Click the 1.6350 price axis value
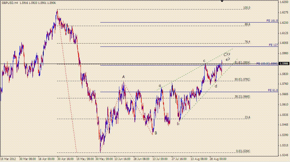This screenshot has height=162, width=290. coord(284,2)
